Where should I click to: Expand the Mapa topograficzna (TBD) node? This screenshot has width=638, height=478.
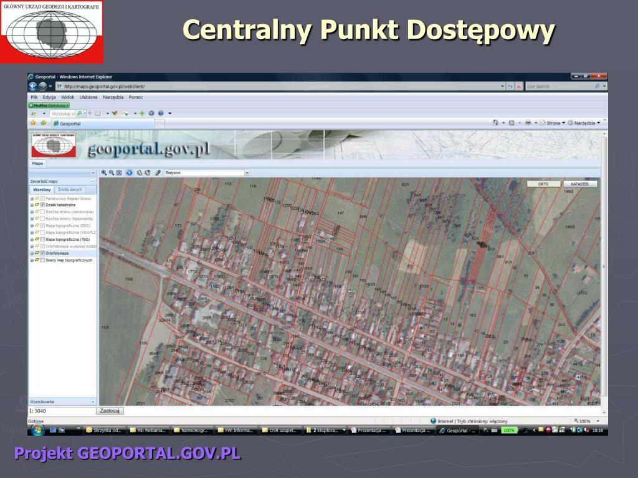pos(32,240)
